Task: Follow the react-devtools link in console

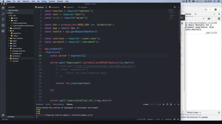Action: click(193, 29)
